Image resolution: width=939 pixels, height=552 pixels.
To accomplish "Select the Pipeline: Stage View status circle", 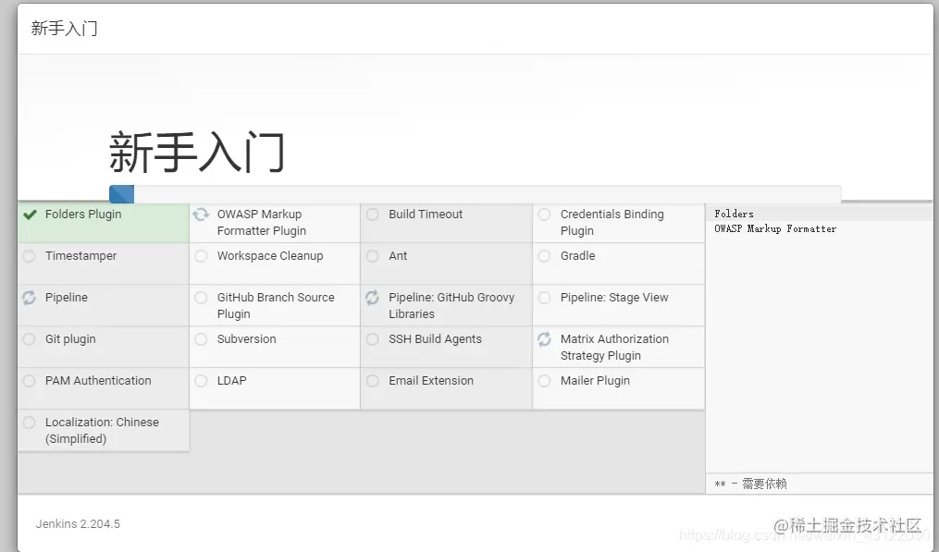I will (x=544, y=298).
